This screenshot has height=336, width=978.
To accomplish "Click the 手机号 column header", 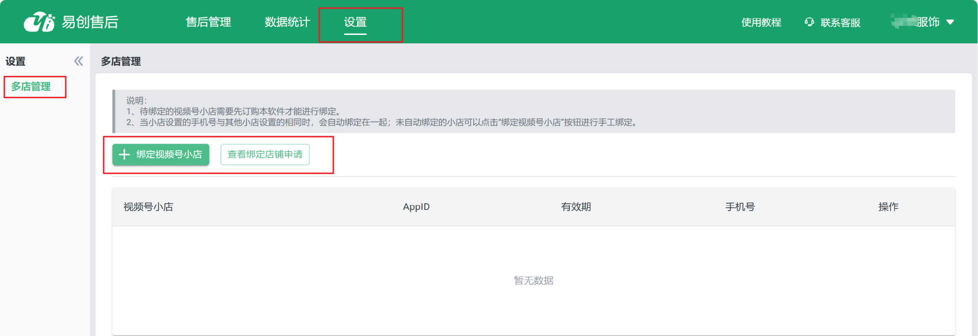I will 740,207.
